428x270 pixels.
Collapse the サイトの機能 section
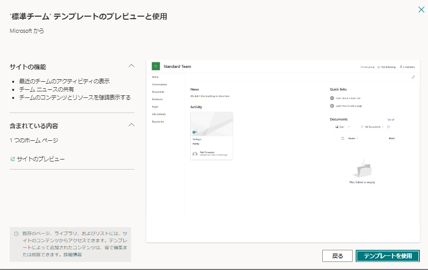[x=132, y=66]
